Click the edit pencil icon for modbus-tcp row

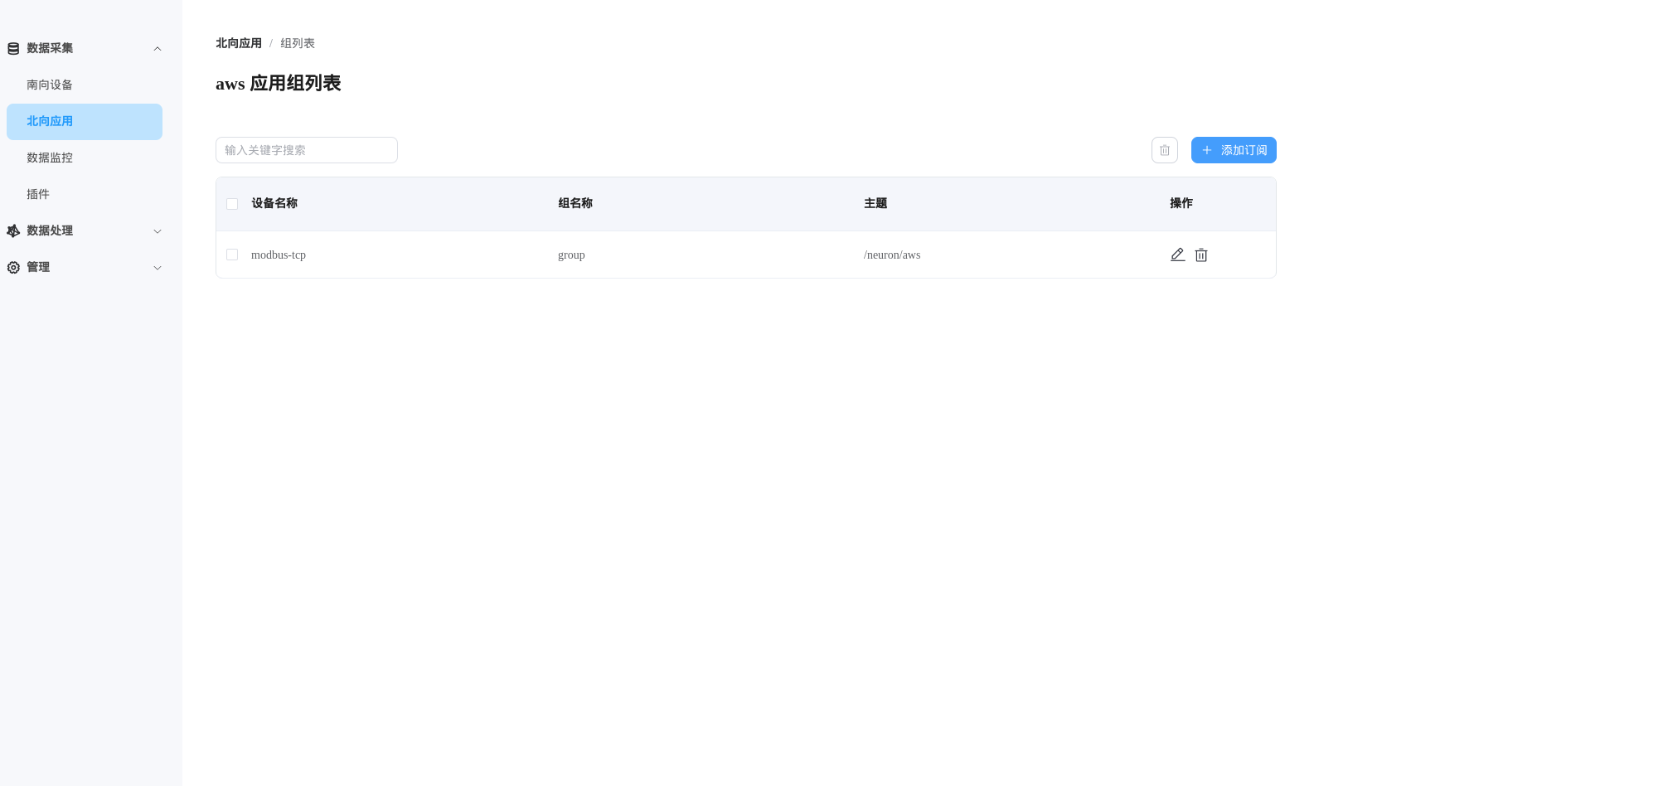pyautogui.click(x=1177, y=255)
